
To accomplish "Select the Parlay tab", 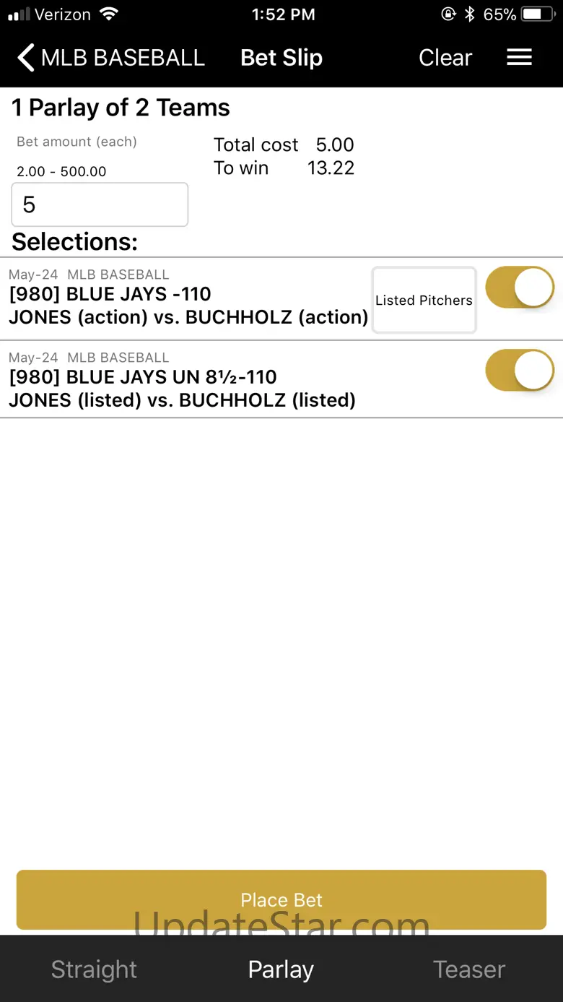I will pos(281,969).
